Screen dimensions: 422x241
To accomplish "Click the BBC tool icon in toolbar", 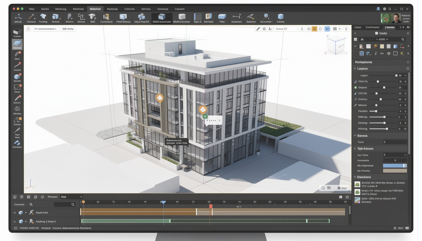I will [x=93, y=18].
